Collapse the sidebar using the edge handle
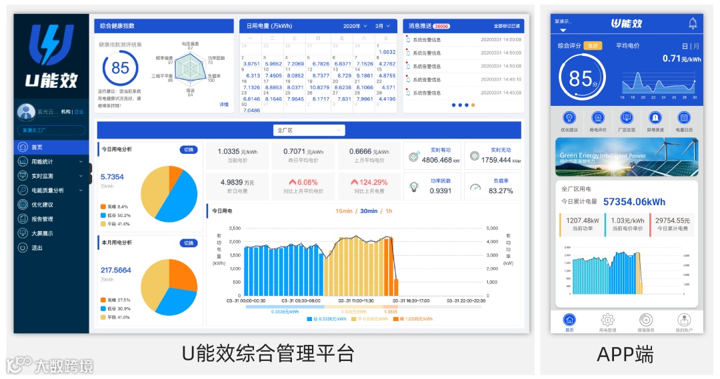Screen dimensions: 720x379 (x=91, y=173)
